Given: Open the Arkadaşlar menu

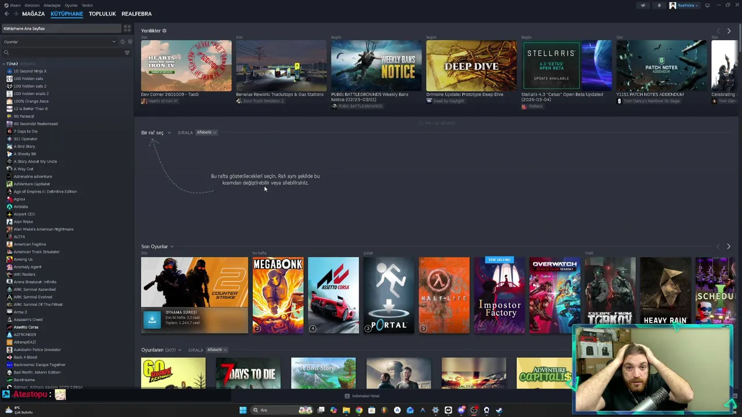Looking at the screenshot, I should click(52, 5).
